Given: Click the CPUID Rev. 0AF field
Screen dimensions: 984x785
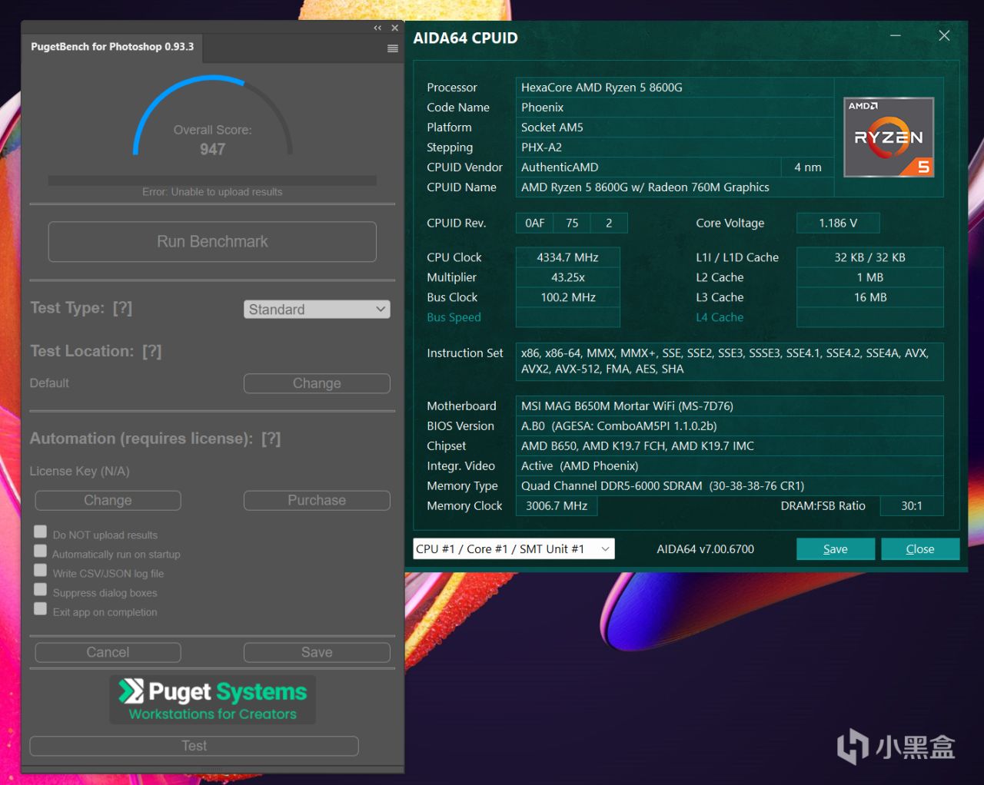Looking at the screenshot, I should 535,224.
